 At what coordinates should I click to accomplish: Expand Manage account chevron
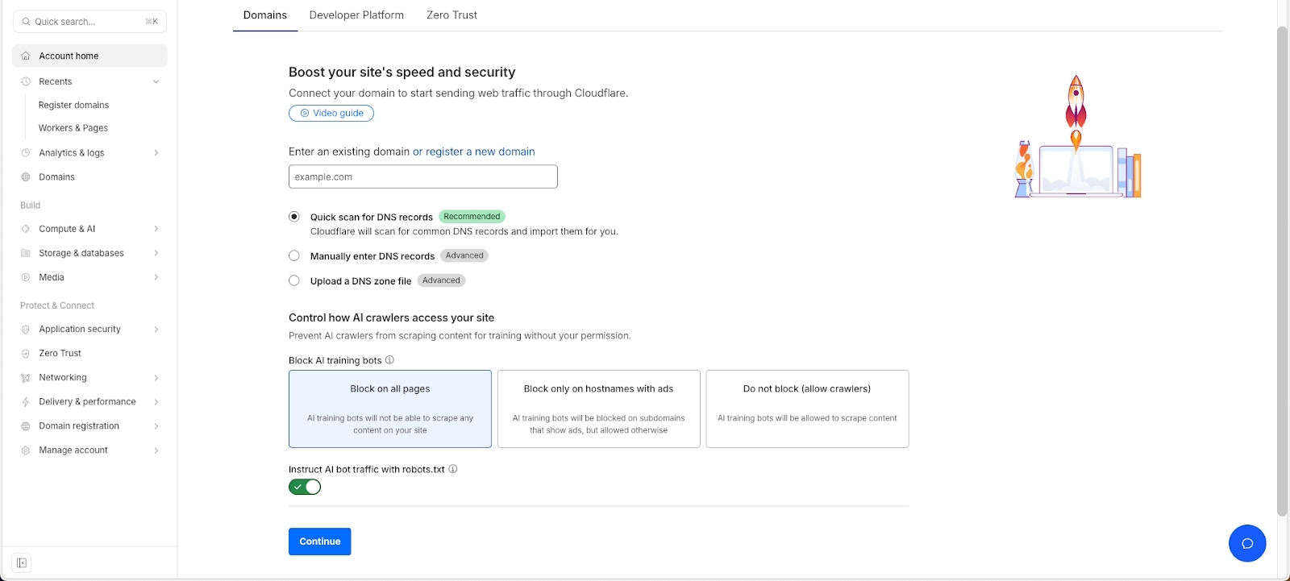(x=156, y=450)
